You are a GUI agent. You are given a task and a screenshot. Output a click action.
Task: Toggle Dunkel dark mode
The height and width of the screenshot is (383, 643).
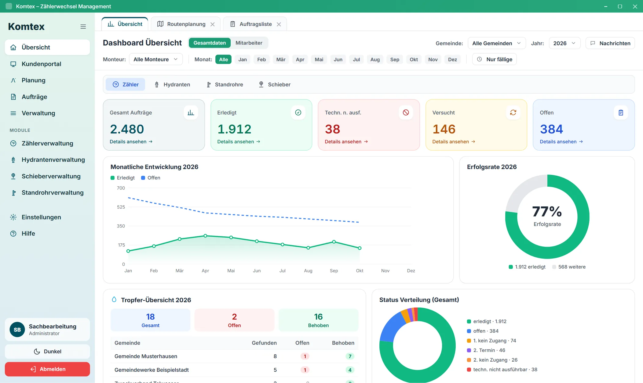(47, 351)
